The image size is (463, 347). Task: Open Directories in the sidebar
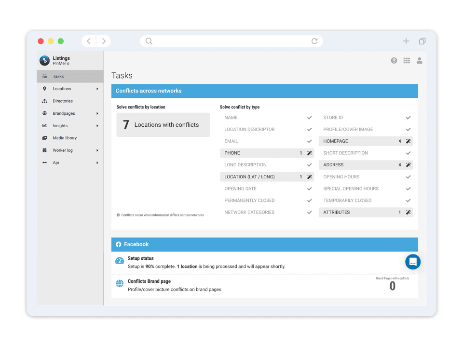pos(63,101)
